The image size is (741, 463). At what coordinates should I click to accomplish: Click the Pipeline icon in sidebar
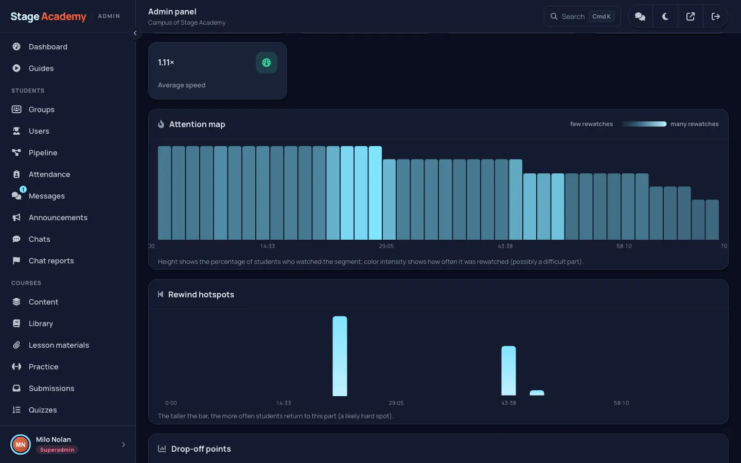[16, 153]
